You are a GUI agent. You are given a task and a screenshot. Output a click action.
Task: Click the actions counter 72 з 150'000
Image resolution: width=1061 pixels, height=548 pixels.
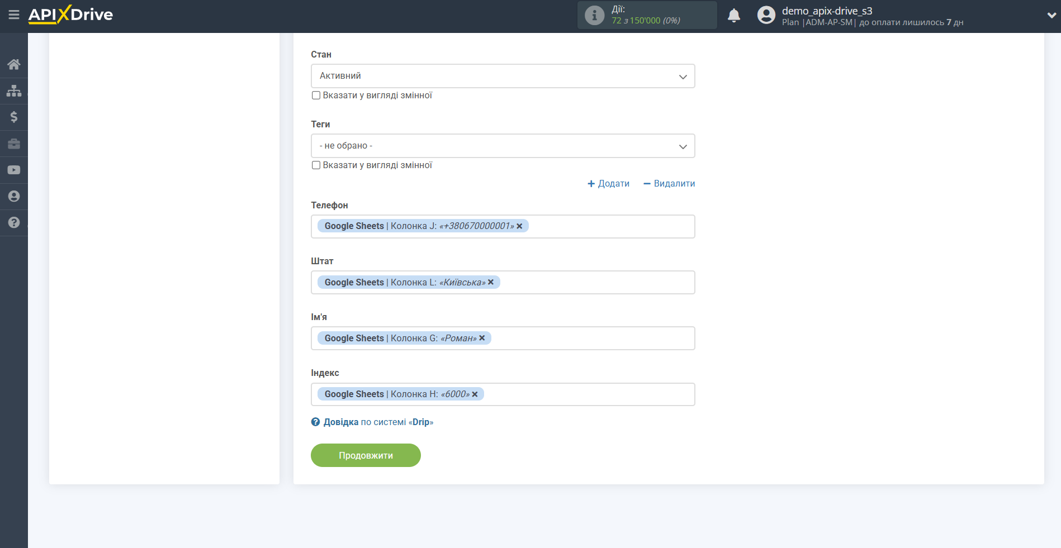(646, 21)
